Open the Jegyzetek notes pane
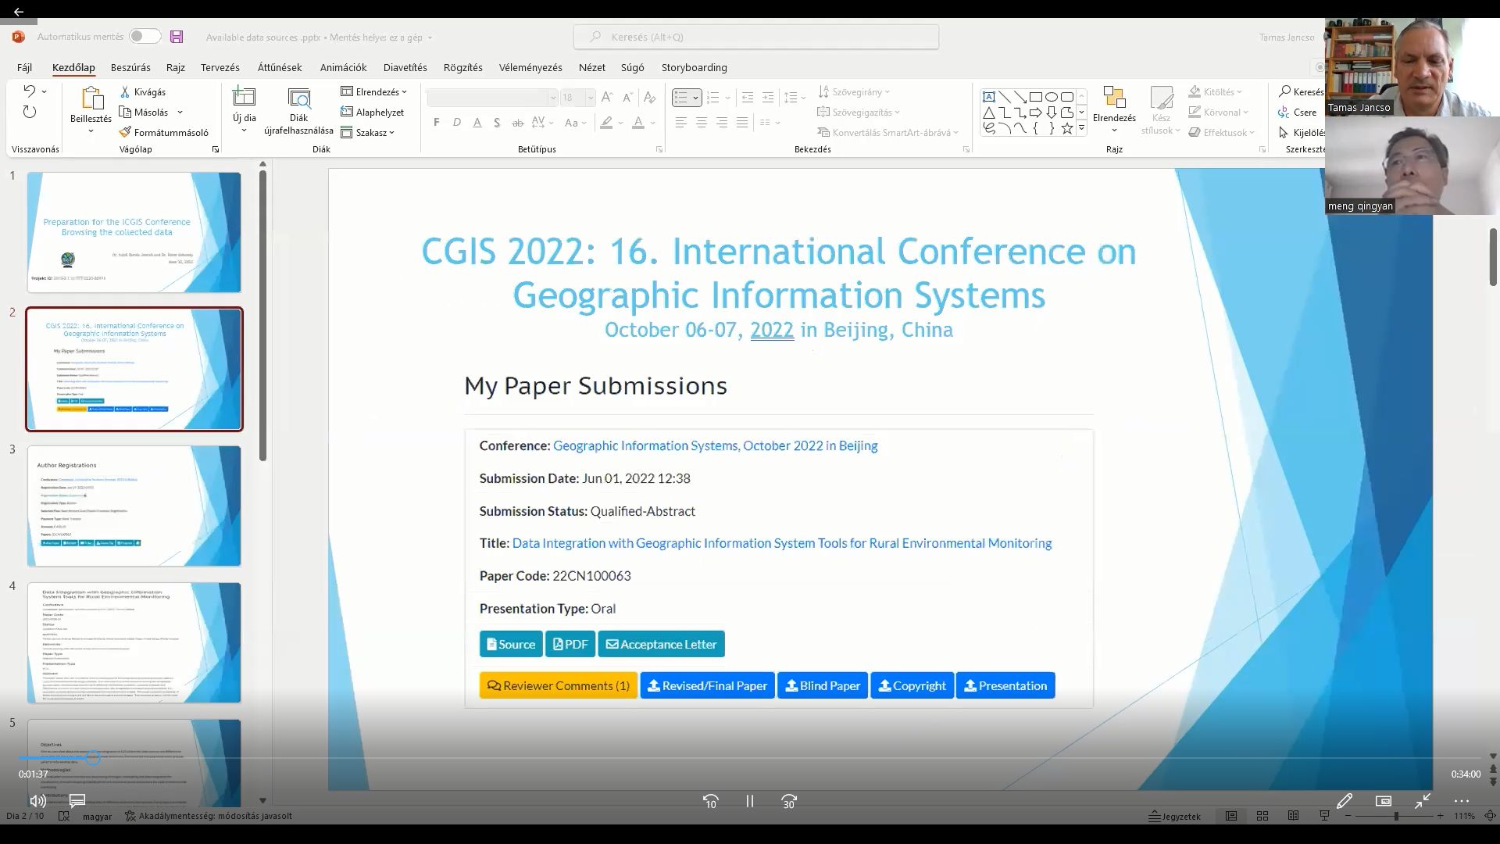Screen dimensions: 1500x844 click(1174, 816)
